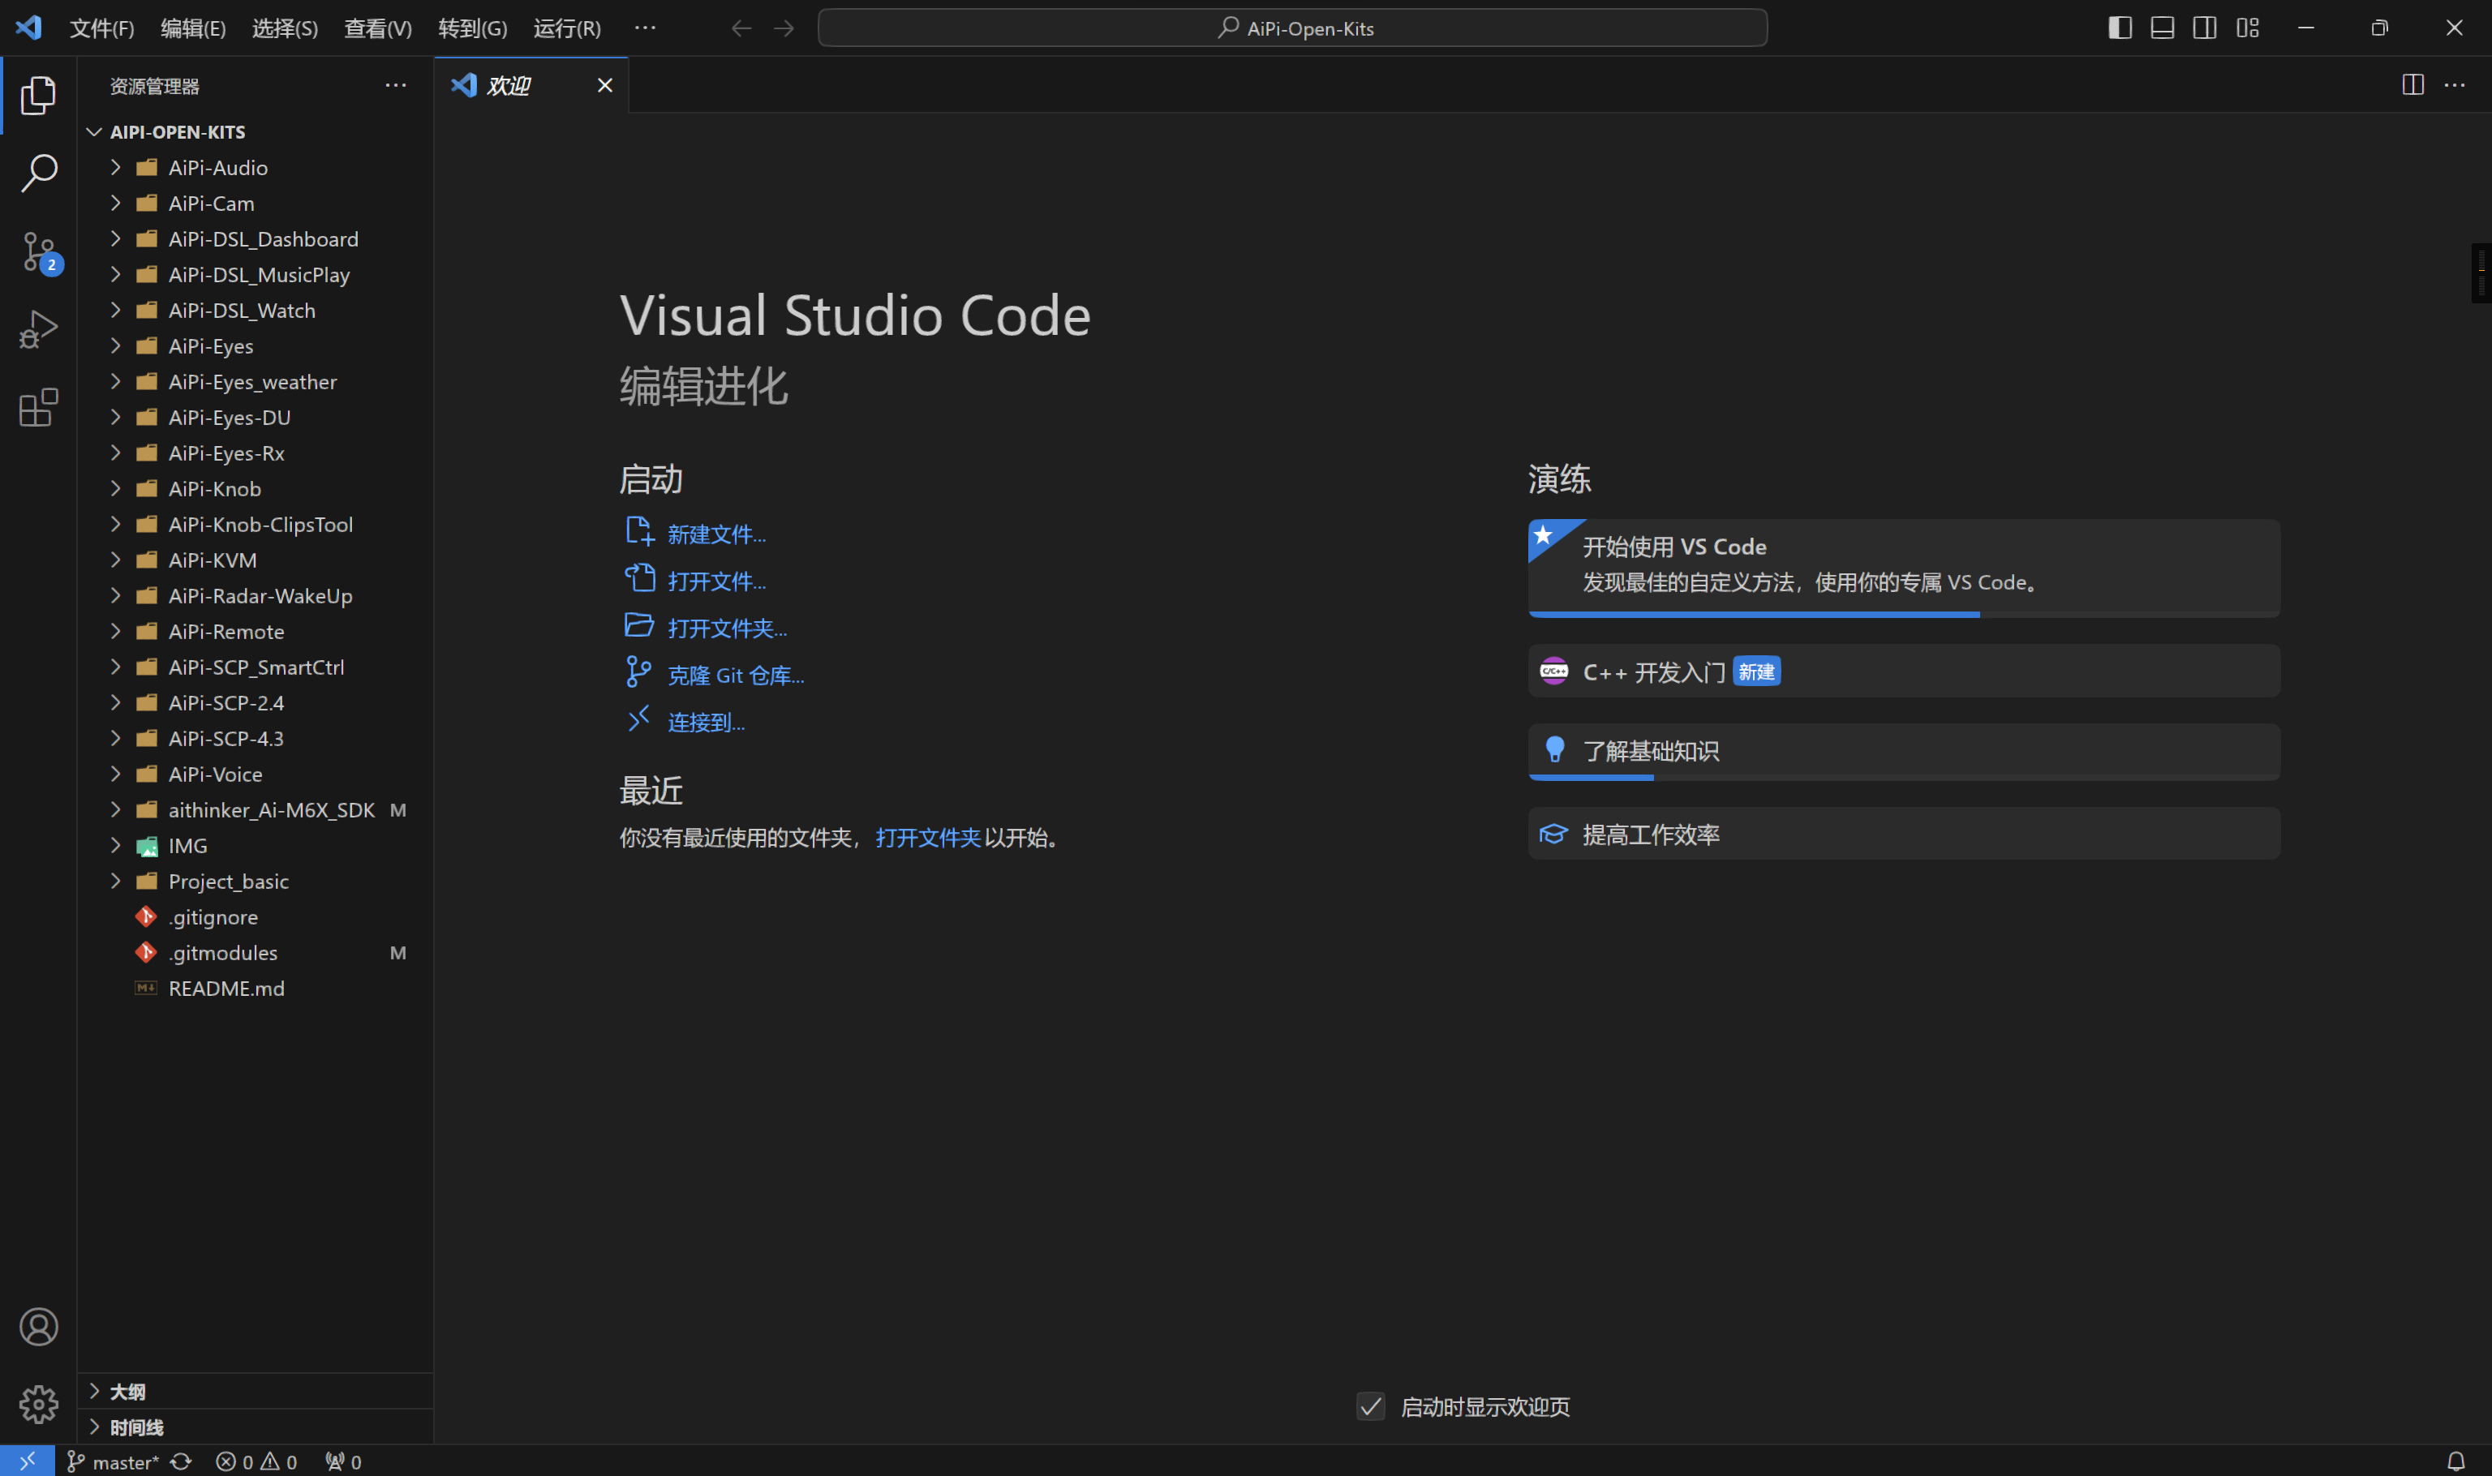Viewport: 2492px width, 1476px height.
Task: Click the 打开文件... link
Action: point(716,581)
